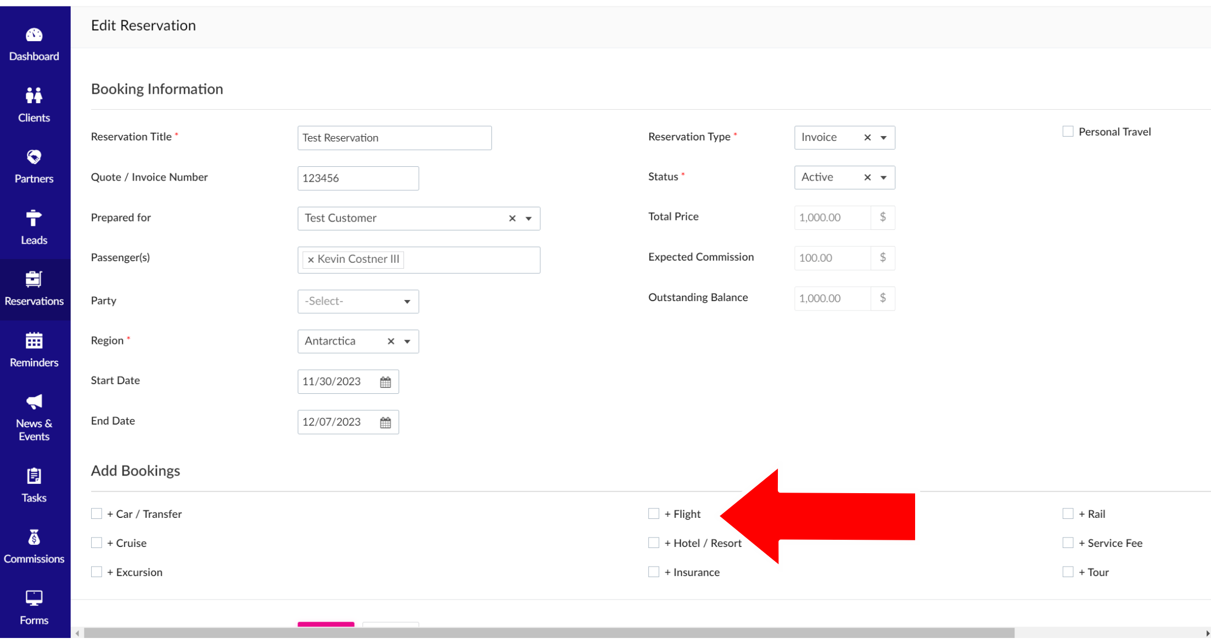Open Dashboard from sidebar icon
The image size is (1211, 644).
(33, 36)
